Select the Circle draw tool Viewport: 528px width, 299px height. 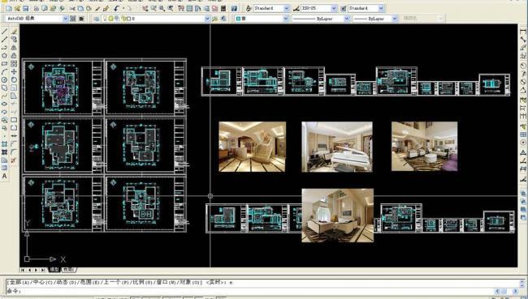4,80
